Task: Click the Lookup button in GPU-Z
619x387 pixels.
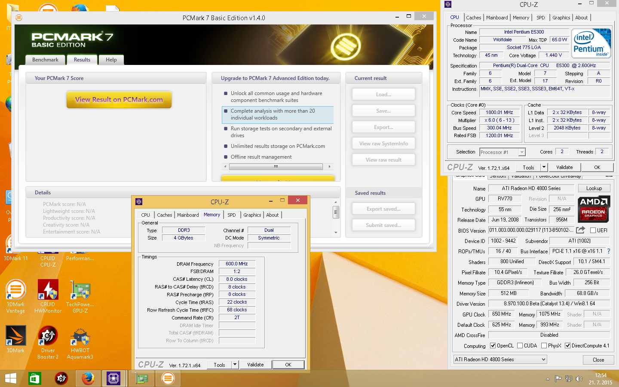Action: [594, 188]
